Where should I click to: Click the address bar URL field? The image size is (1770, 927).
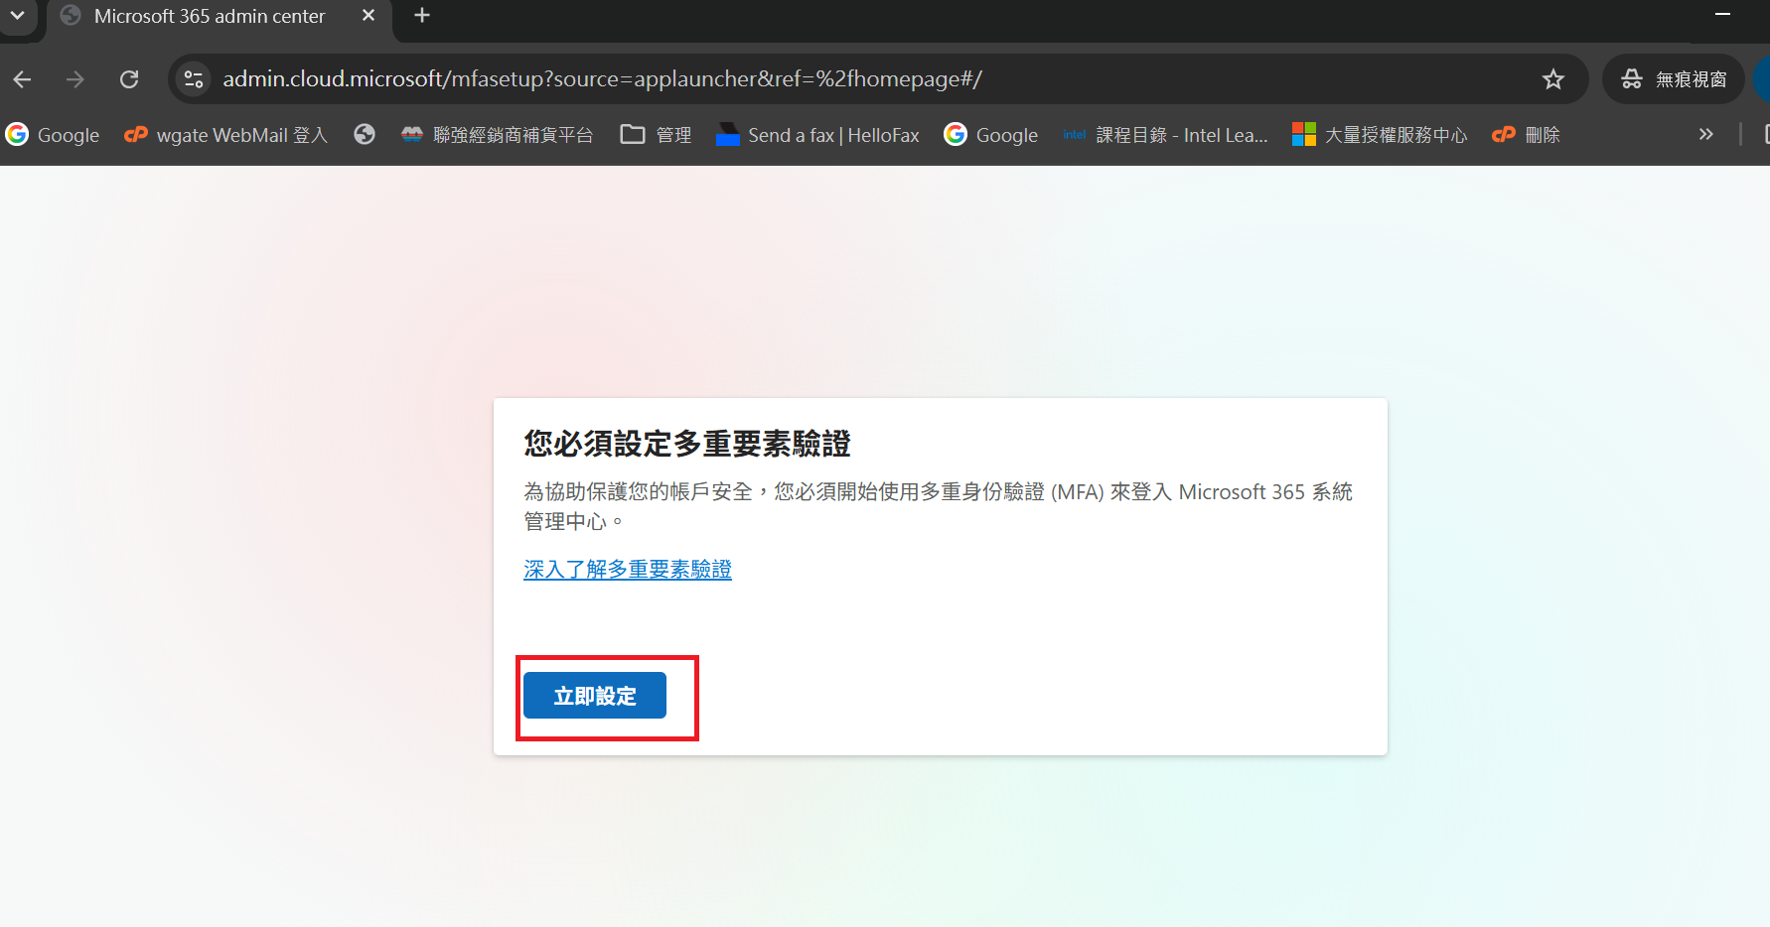(x=874, y=79)
